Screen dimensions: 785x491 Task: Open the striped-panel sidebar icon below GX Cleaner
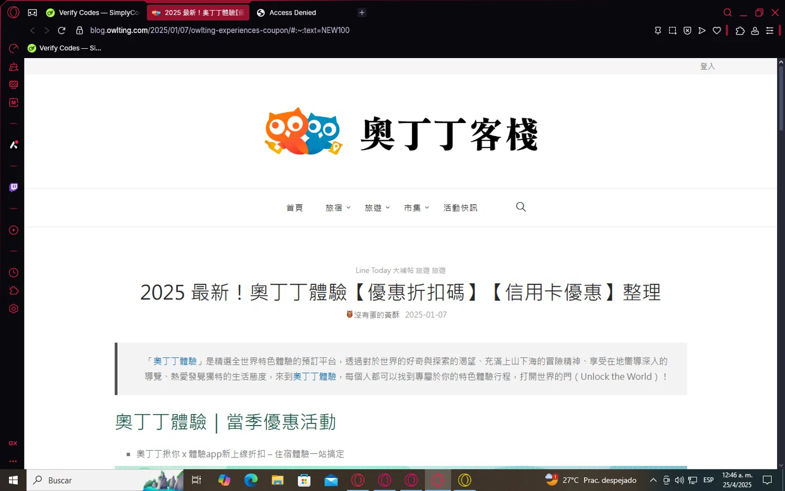tap(14, 84)
